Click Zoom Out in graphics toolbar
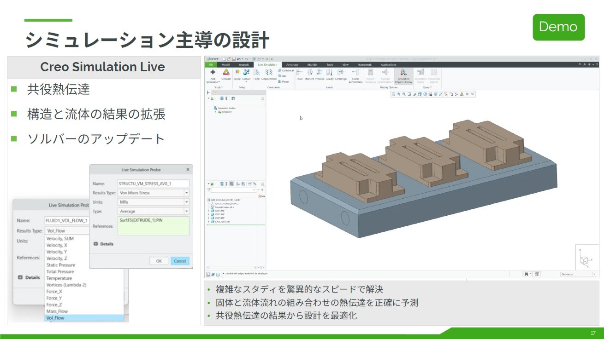This screenshot has width=604, height=339. click(403, 94)
